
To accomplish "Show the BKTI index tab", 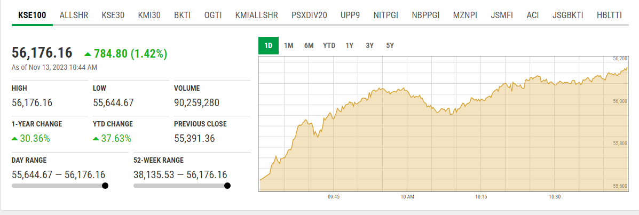I will pyautogui.click(x=182, y=15).
